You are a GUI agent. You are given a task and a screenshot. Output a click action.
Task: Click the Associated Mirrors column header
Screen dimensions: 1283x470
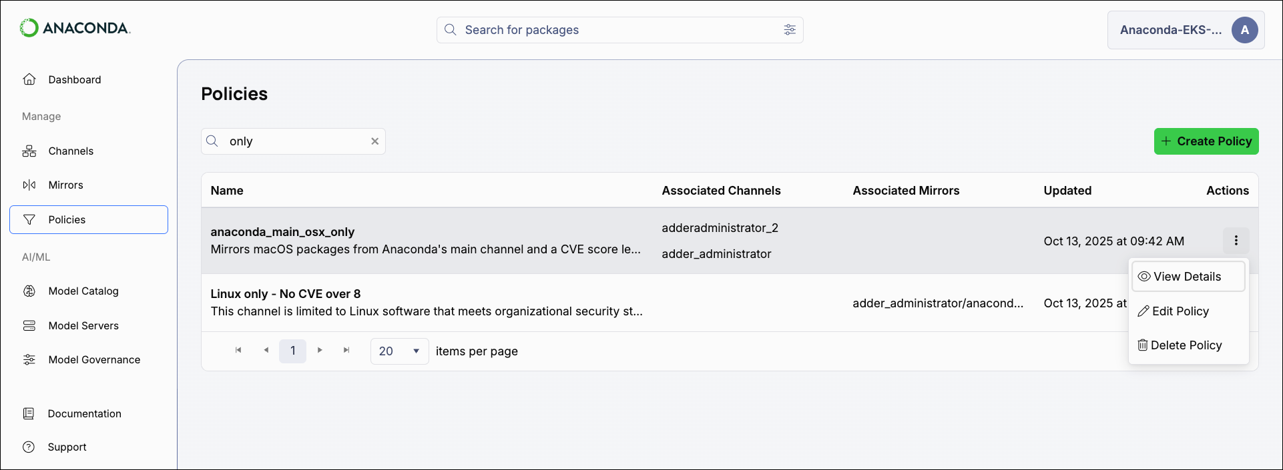[x=906, y=191]
